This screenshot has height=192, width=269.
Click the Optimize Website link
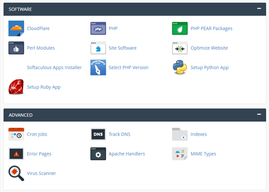tap(209, 48)
